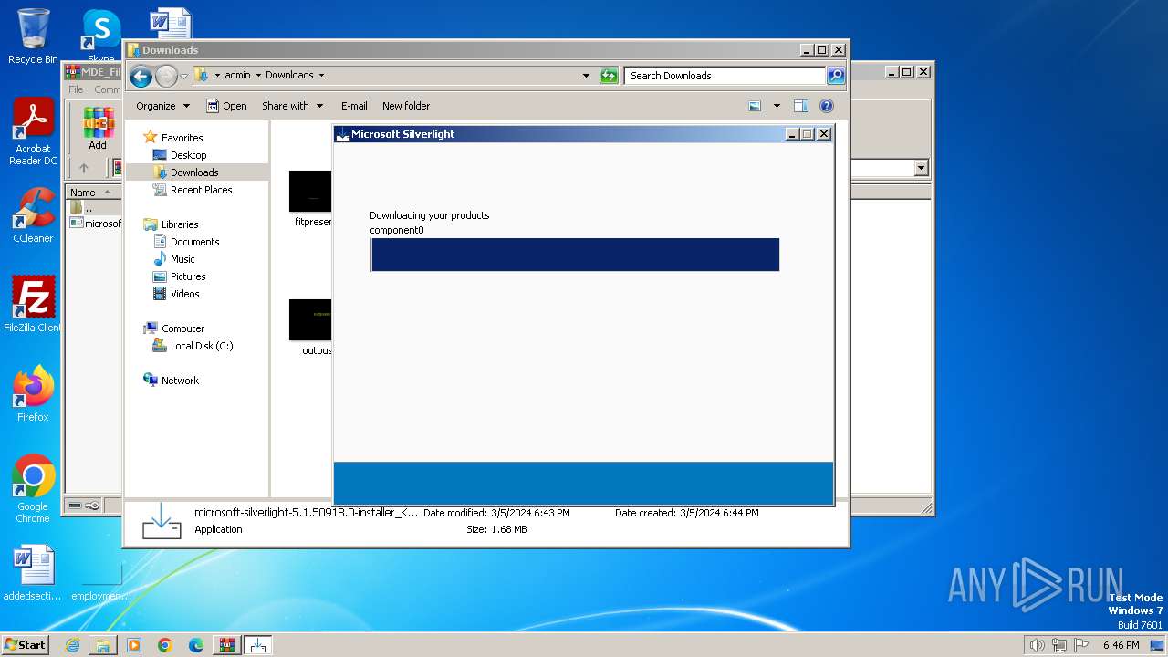Click E-mail in Explorer toolbar
1168x657 pixels.
pyautogui.click(x=354, y=106)
